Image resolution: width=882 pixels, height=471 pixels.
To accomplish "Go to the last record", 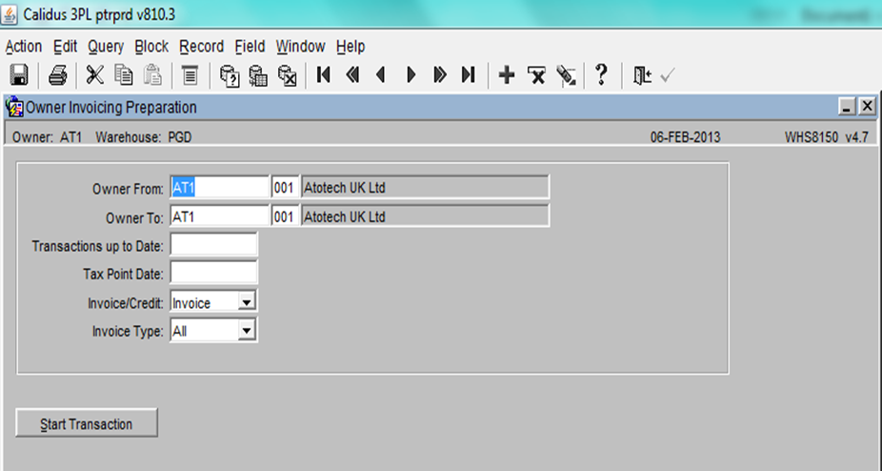I will (x=468, y=74).
